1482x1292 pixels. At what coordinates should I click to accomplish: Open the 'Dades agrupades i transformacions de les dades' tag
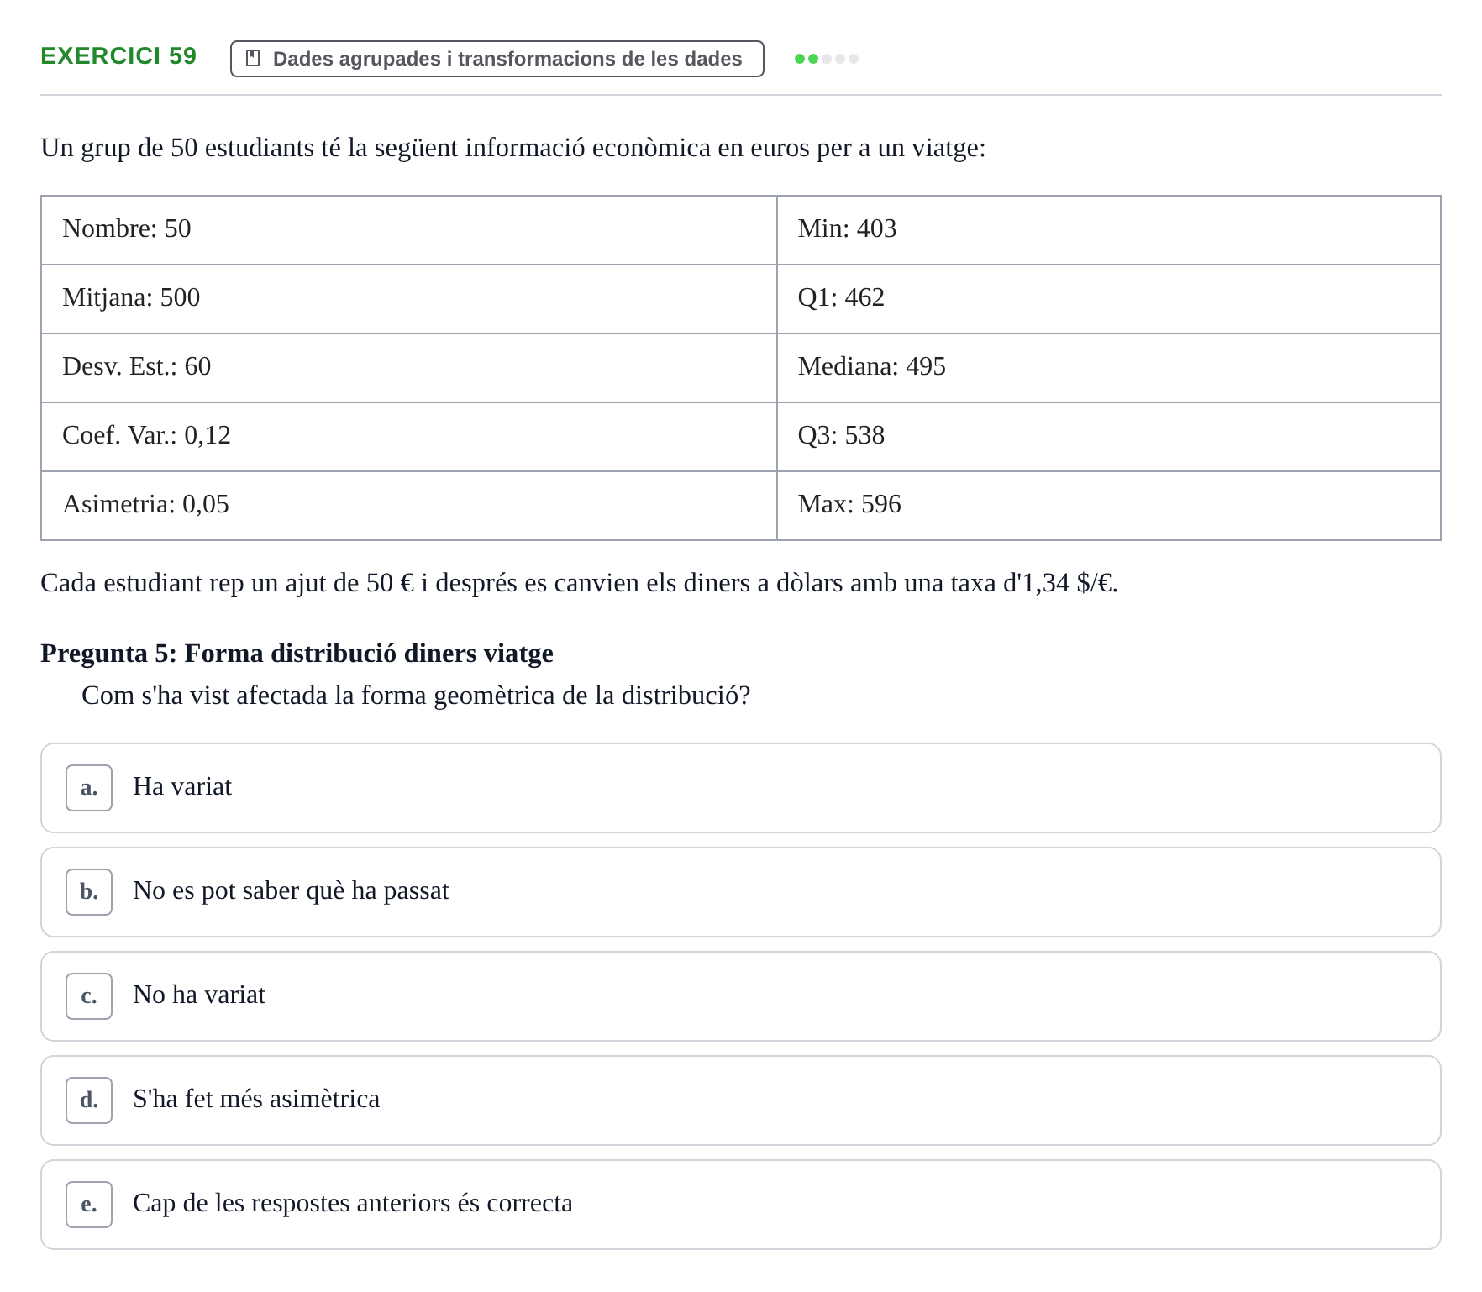point(497,59)
